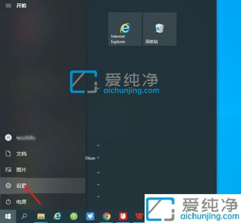241x223 pixels.
Task: Open 图片 pictures from the Start menu
Action: coord(42,170)
